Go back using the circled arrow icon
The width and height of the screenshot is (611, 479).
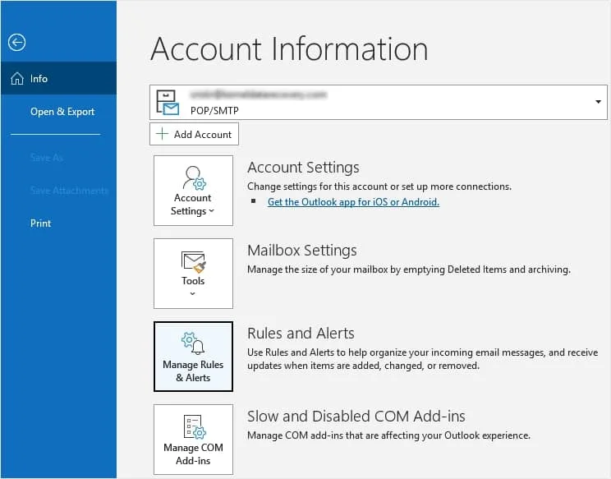[x=16, y=43]
